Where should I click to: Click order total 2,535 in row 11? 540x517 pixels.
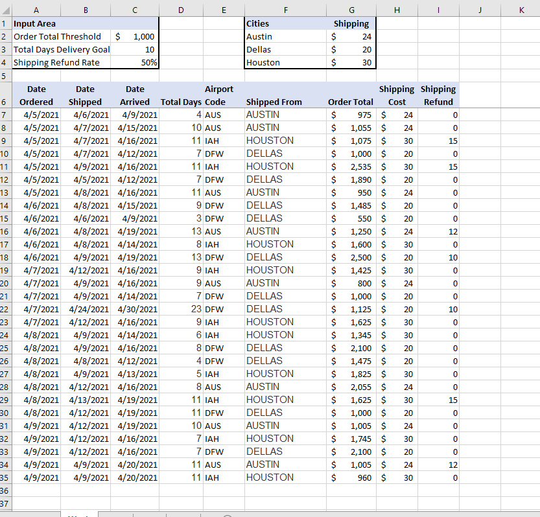point(351,167)
